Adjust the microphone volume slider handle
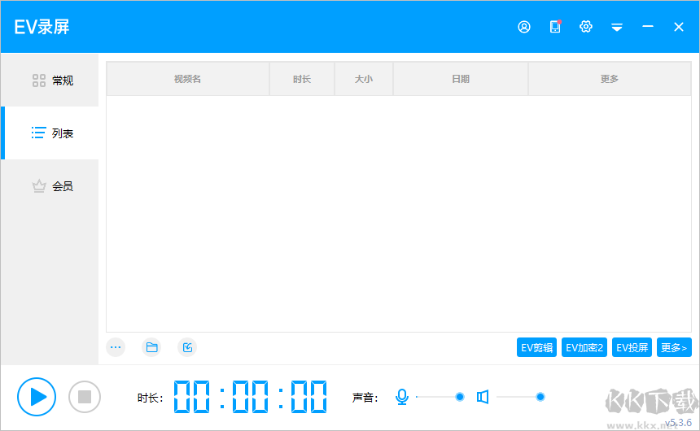The width and height of the screenshot is (700, 431). 459,397
